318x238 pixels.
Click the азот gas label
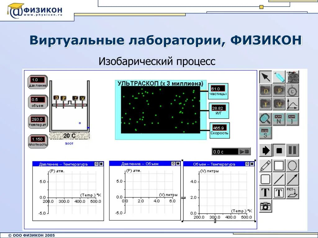[x=69, y=143]
